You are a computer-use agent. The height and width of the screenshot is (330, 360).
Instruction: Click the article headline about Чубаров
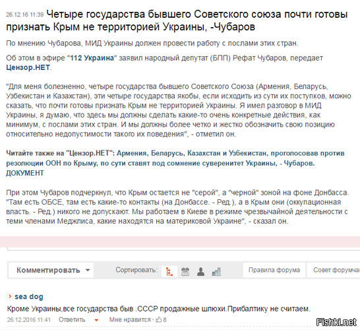click(x=177, y=20)
